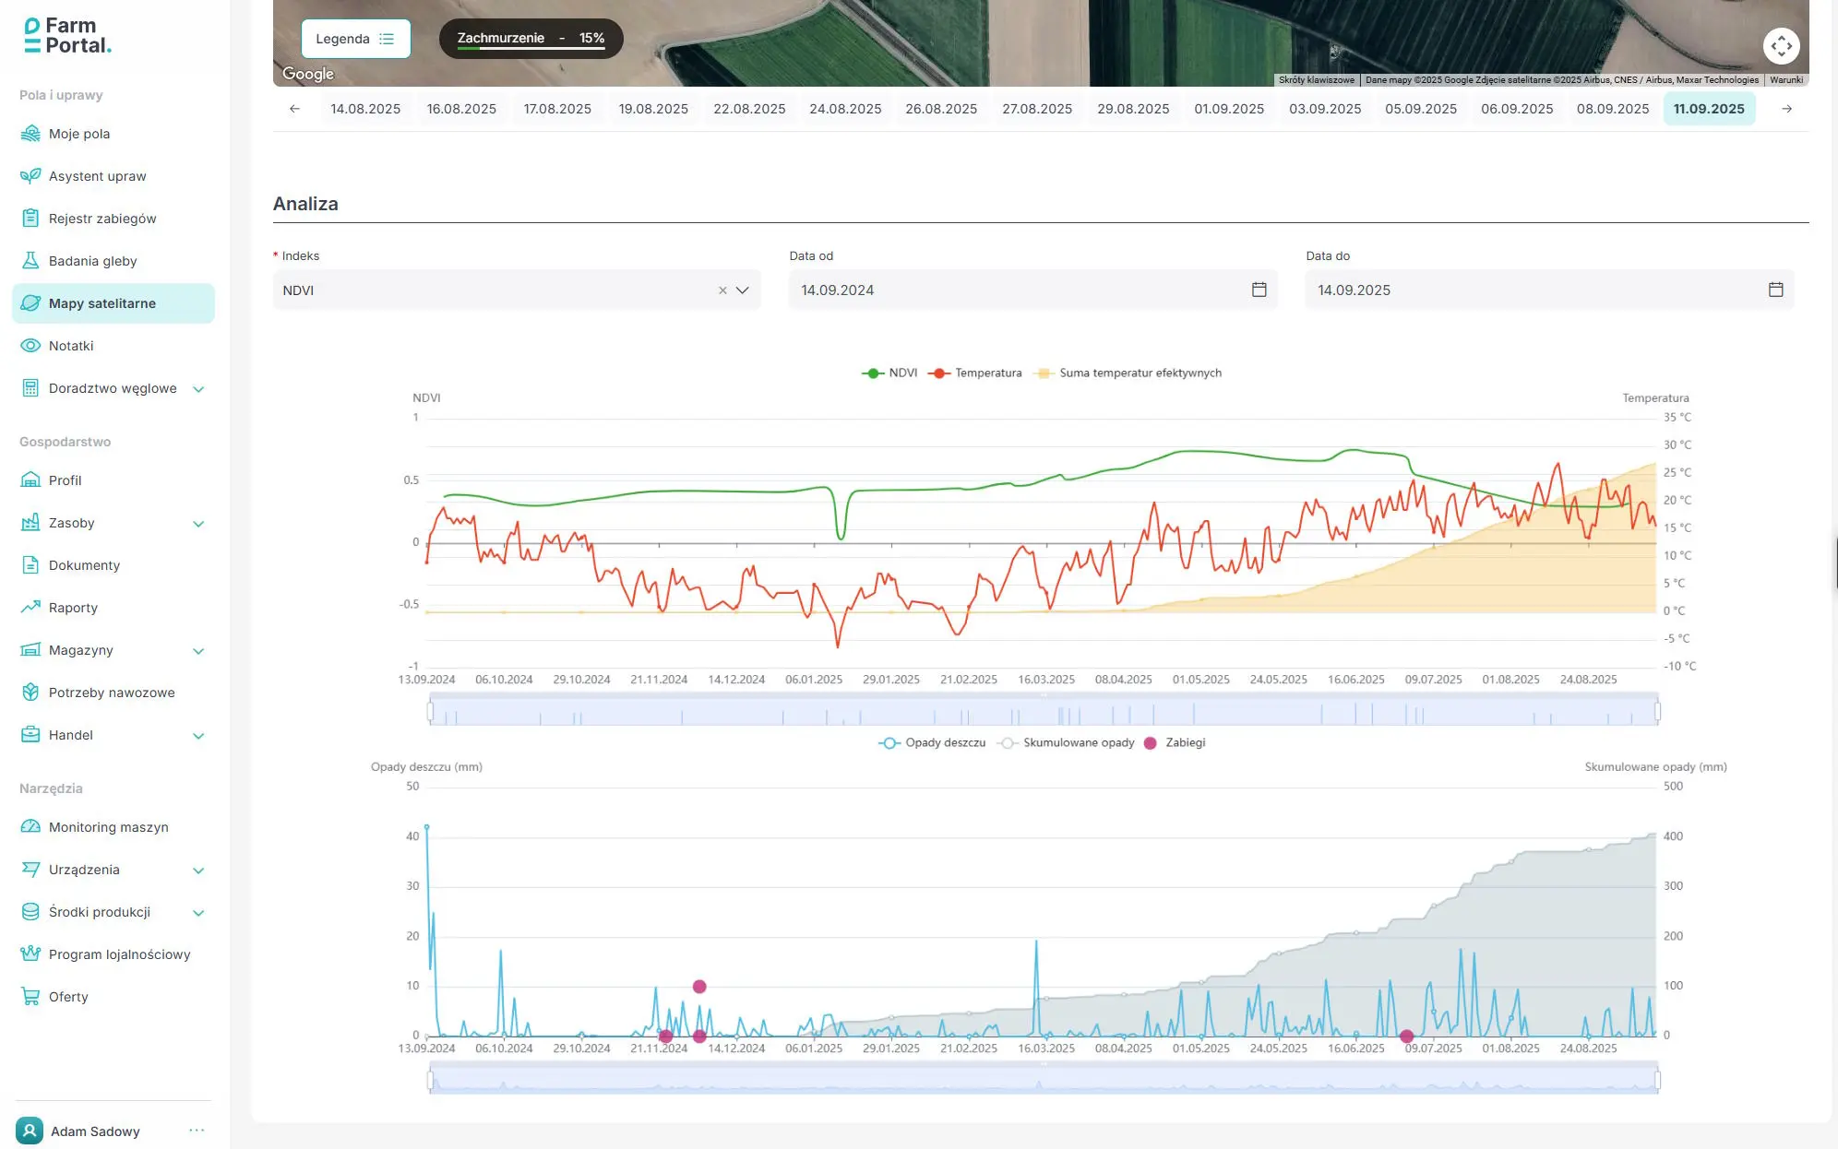This screenshot has height=1149, width=1838.
Task: Open Potrzeby nawozowe sidebar link
Action: [112, 693]
